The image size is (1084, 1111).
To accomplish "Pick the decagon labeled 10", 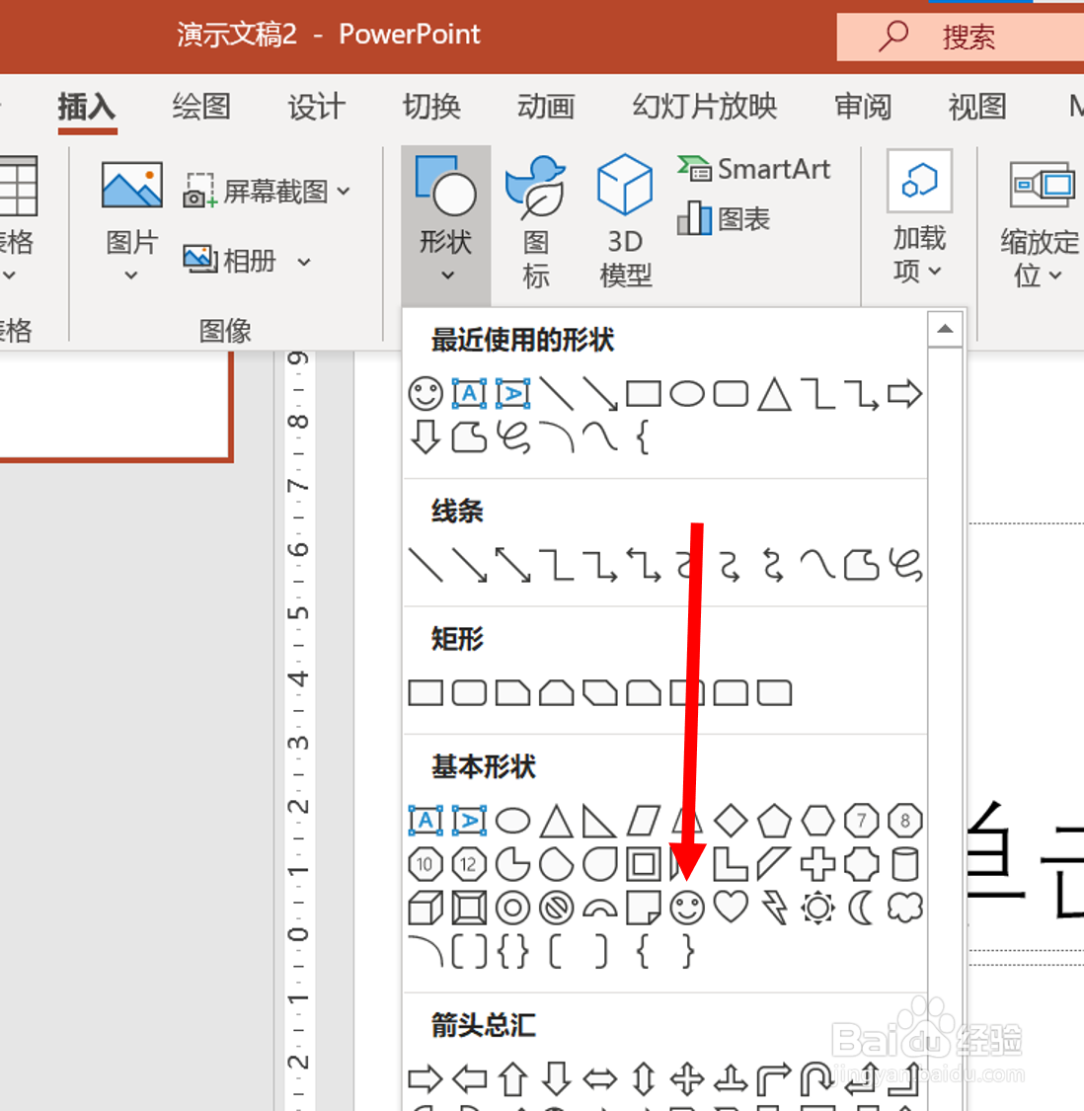I will [x=426, y=864].
